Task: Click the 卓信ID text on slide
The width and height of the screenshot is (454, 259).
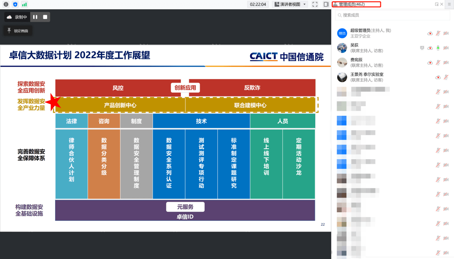Action: 185,216
